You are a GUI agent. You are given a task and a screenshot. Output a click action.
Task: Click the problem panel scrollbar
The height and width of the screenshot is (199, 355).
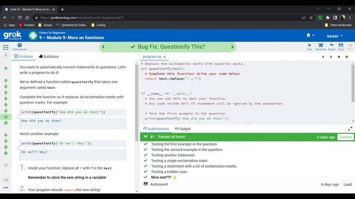pyautogui.click(x=136, y=103)
